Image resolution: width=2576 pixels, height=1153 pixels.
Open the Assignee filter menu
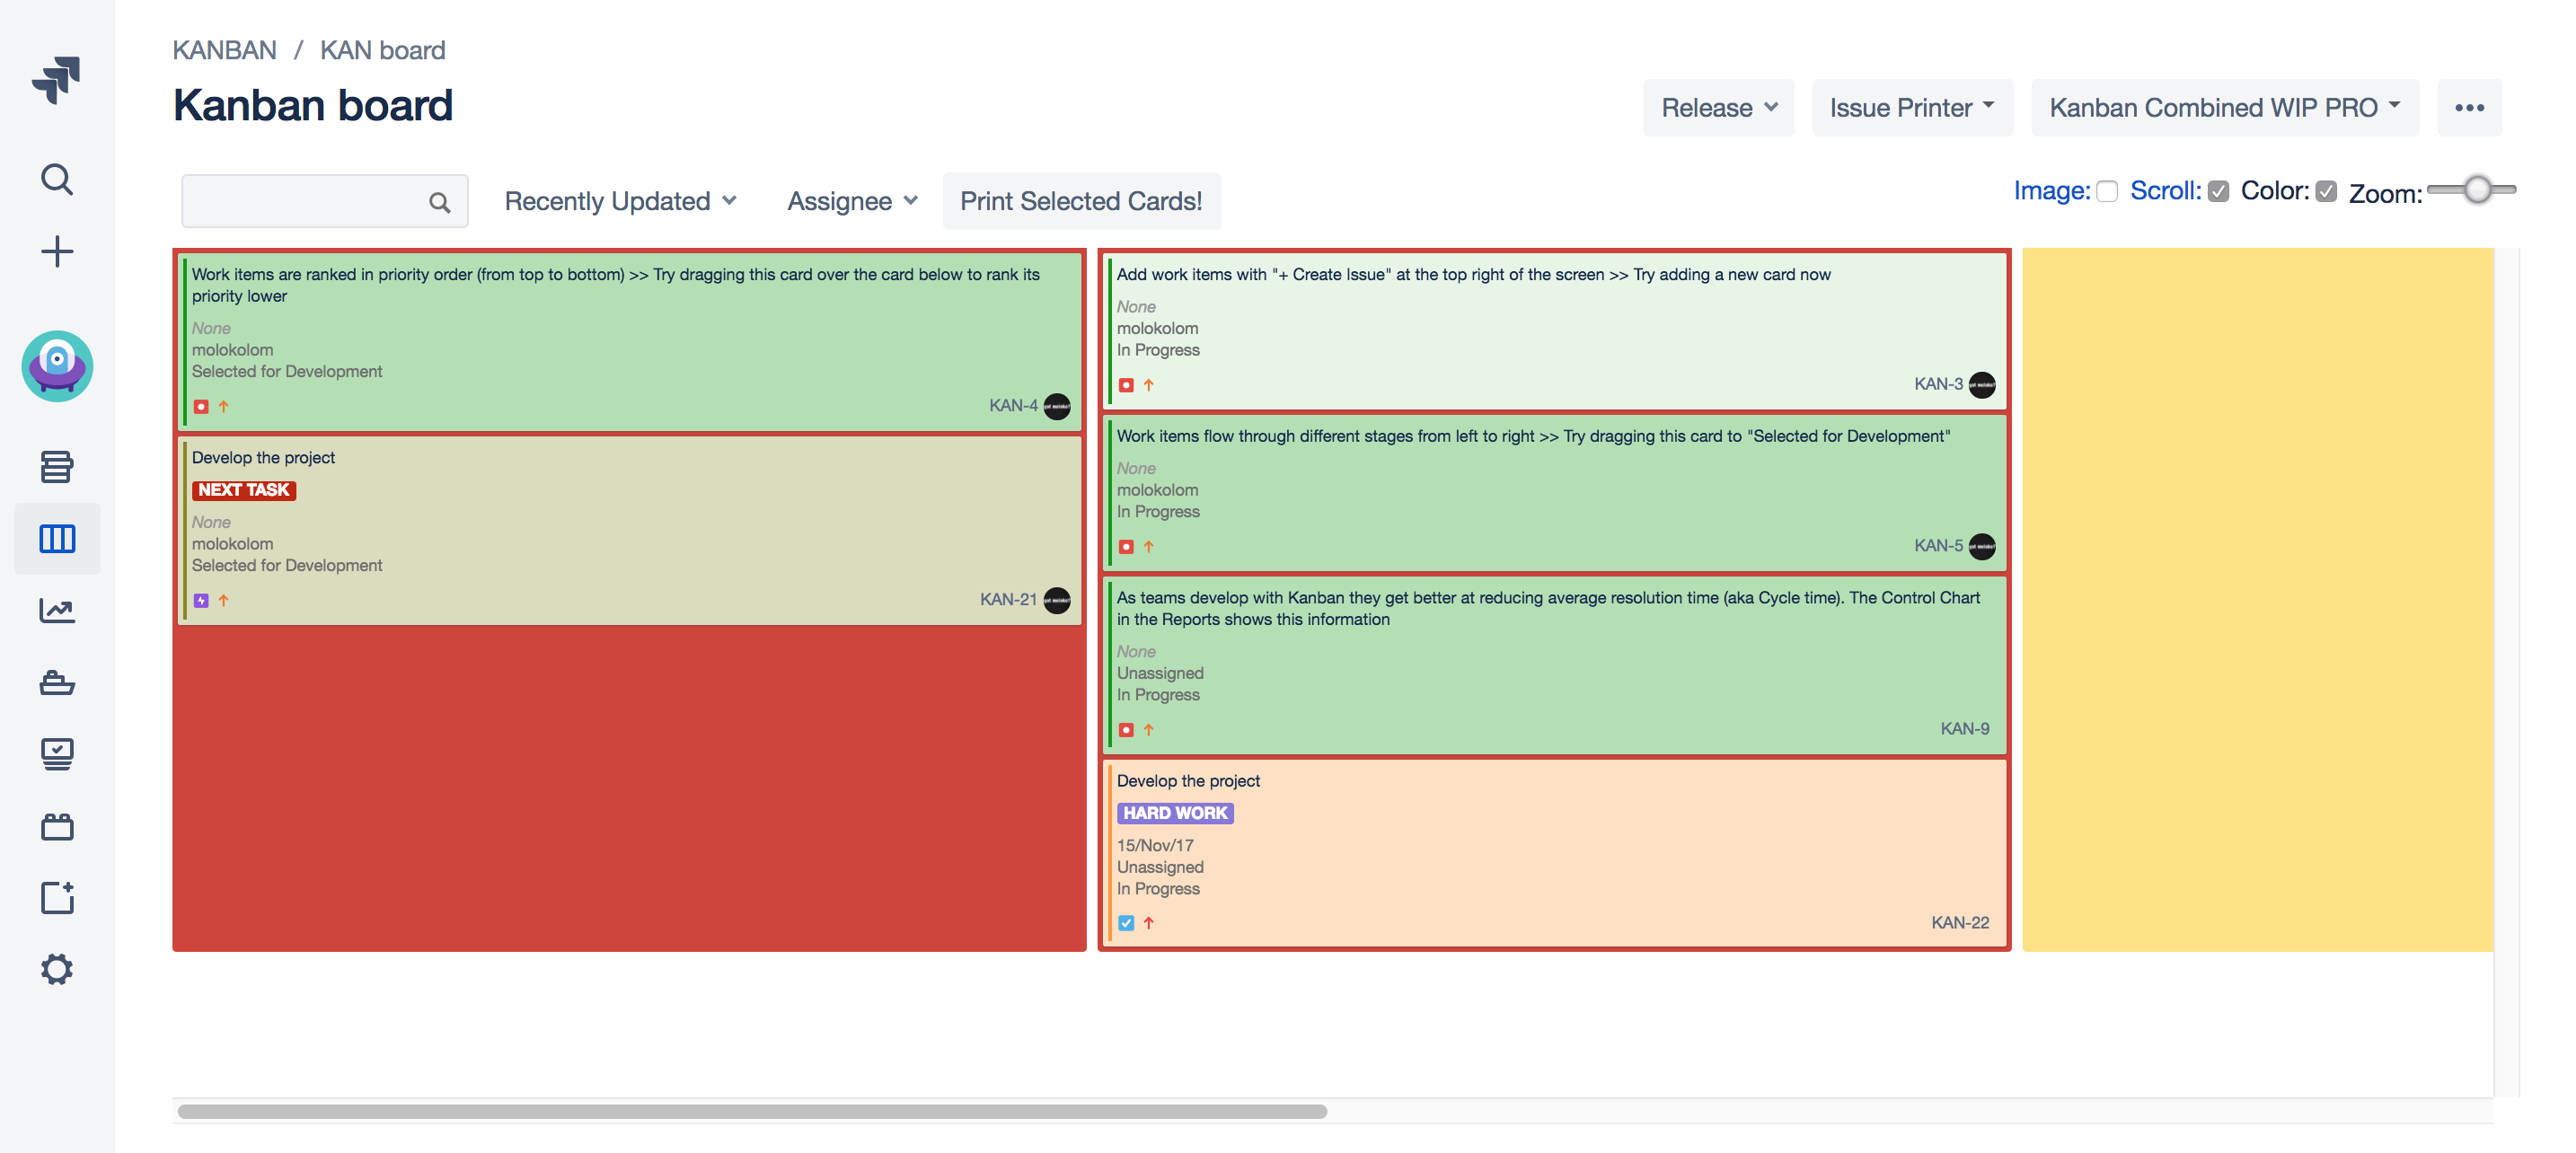point(852,201)
